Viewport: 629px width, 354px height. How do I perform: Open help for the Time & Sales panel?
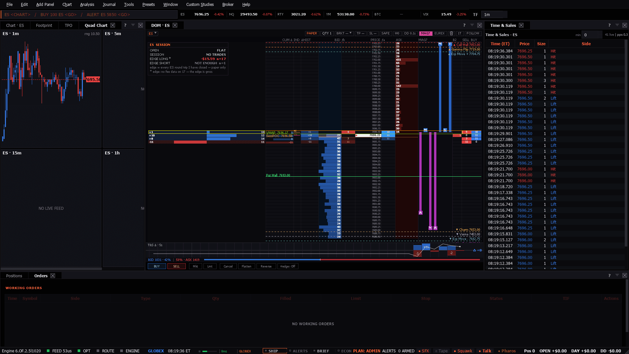609,25
